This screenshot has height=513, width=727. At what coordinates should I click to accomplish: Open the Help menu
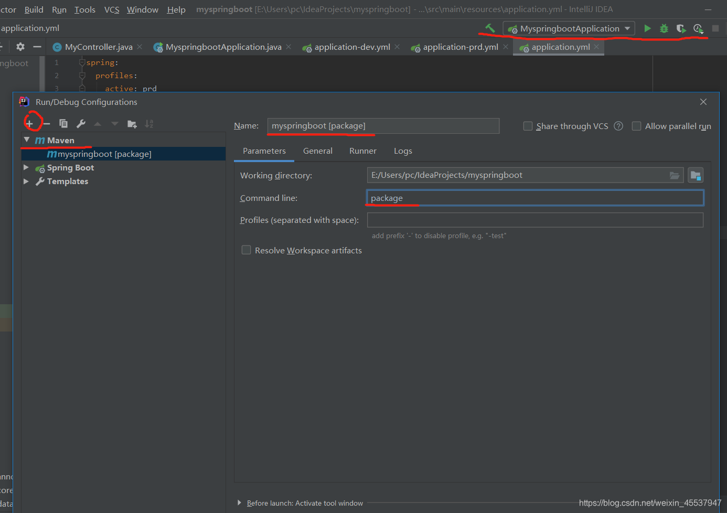(176, 9)
